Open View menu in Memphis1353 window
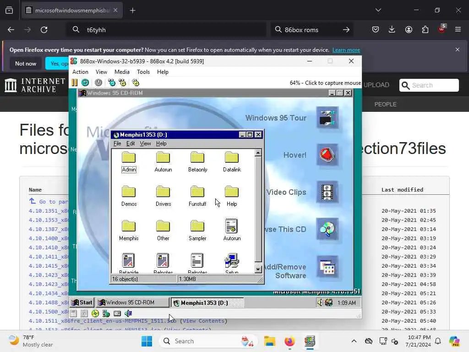The height and width of the screenshot is (352, 469). (x=145, y=143)
